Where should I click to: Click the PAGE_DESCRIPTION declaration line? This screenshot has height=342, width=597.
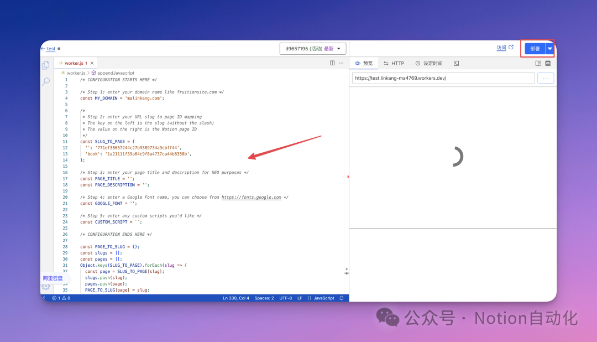point(114,184)
